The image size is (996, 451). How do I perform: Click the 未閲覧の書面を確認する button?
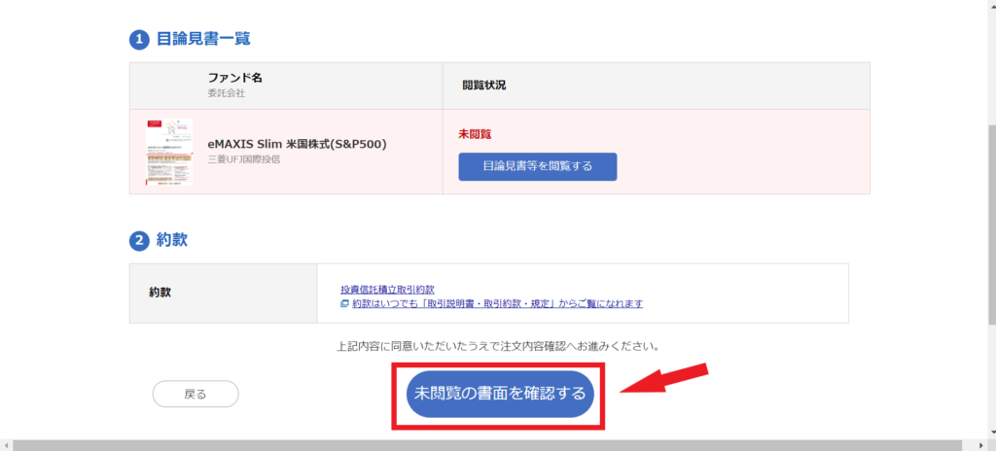click(499, 394)
